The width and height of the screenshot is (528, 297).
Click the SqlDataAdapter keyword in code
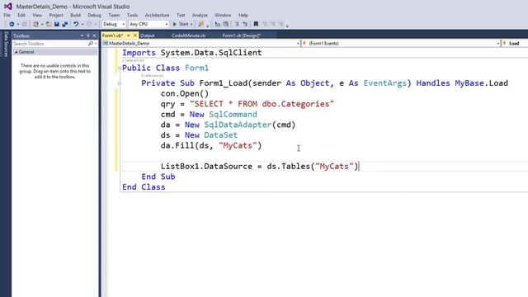[x=238, y=125]
